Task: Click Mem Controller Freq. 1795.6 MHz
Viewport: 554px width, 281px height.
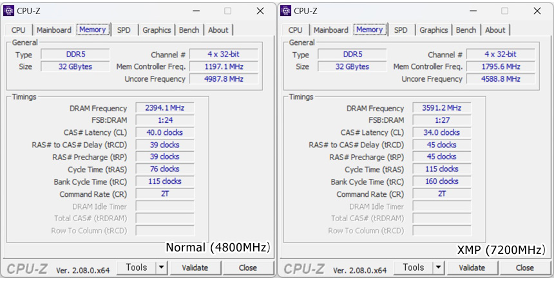Action: tap(501, 67)
